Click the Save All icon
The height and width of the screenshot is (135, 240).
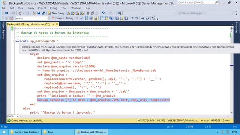point(43,13)
